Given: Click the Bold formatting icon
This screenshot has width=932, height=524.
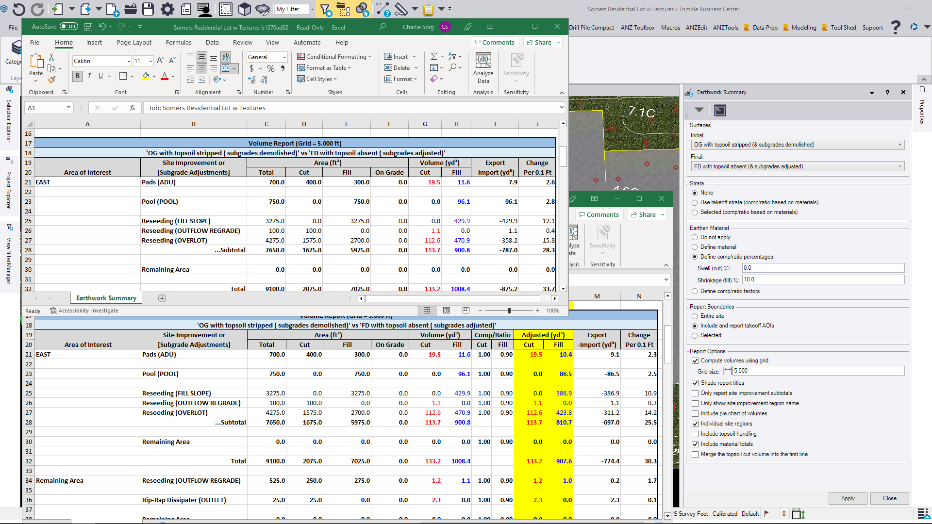Looking at the screenshot, I should pyautogui.click(x=78, y=76).
